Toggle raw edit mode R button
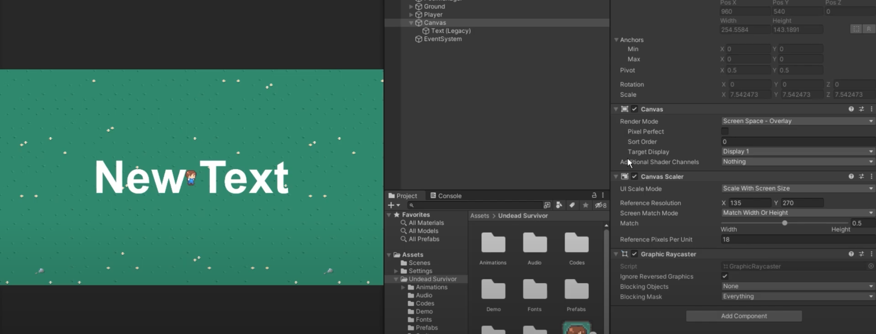 (x=869, y=29)
